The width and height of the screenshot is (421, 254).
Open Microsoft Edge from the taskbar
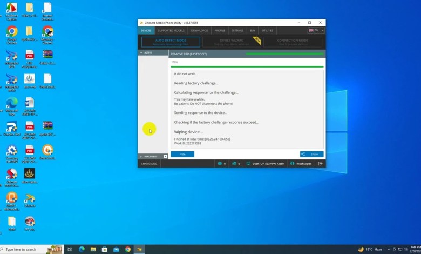82,249
